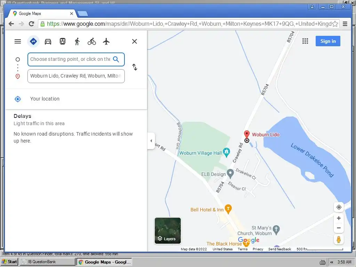Zoom in the map

point(339,218)
